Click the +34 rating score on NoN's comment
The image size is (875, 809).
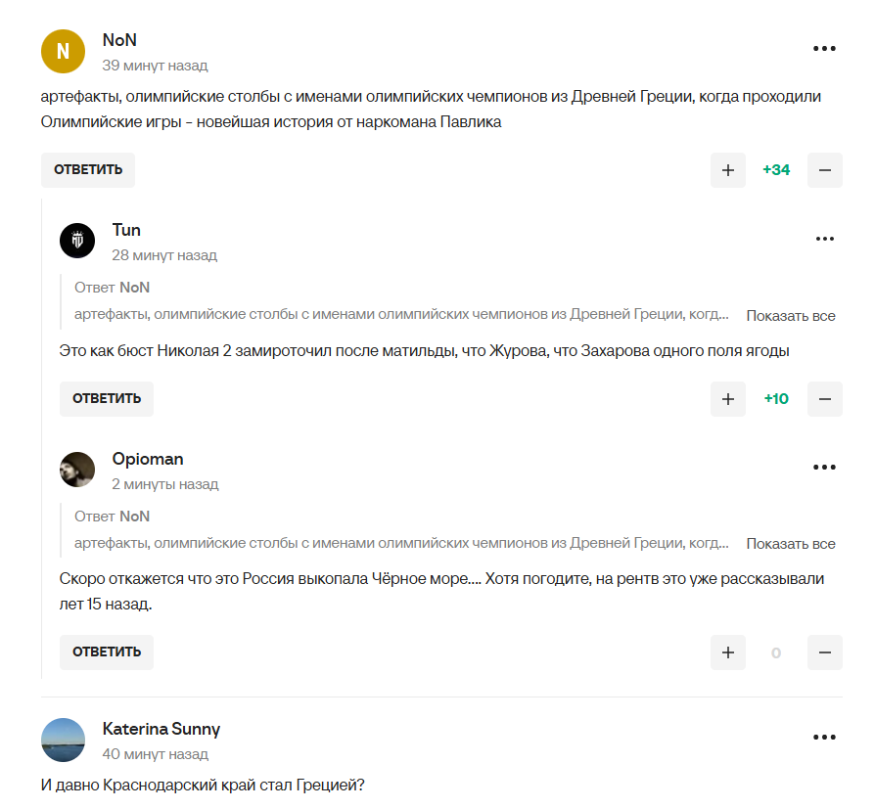[x=776, y=169]
